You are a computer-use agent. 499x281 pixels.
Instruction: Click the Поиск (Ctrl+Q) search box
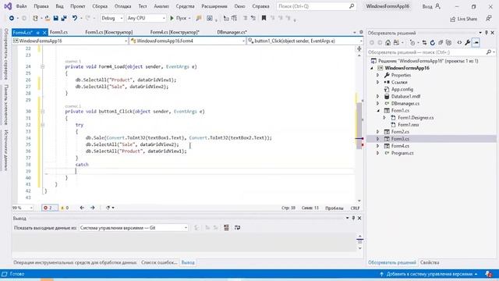click(316, 6)
